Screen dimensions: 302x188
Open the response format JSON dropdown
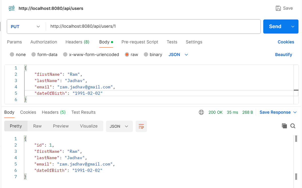click(119, 126)
